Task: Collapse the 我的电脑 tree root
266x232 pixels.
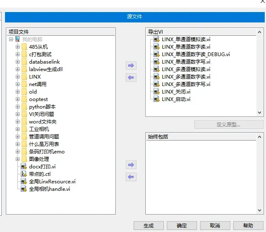Action: coord(11,39)
